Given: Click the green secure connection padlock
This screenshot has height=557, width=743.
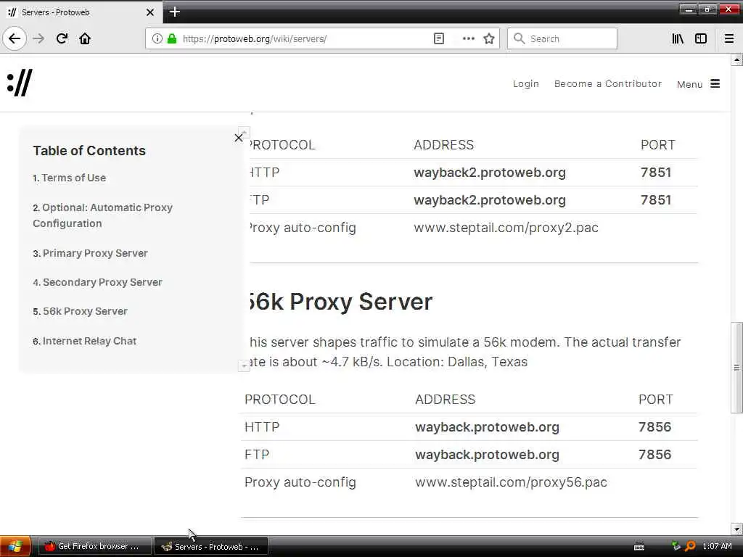Looking at the screenshot, I should coord(172,38).
